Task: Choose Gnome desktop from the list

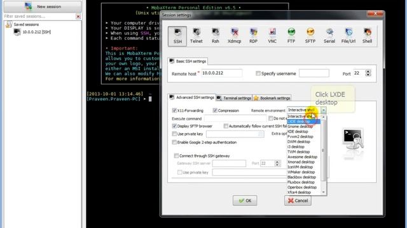Action: (x=304, y=127)
